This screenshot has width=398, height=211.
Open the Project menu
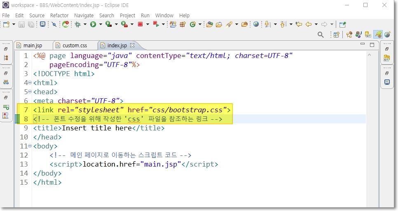click(x=127, y=16)
